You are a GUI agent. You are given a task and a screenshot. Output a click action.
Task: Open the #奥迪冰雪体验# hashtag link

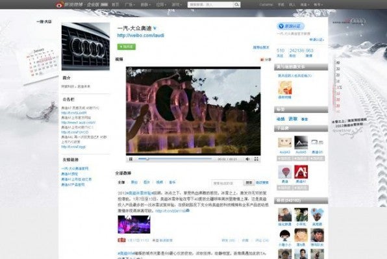point(140,193)
